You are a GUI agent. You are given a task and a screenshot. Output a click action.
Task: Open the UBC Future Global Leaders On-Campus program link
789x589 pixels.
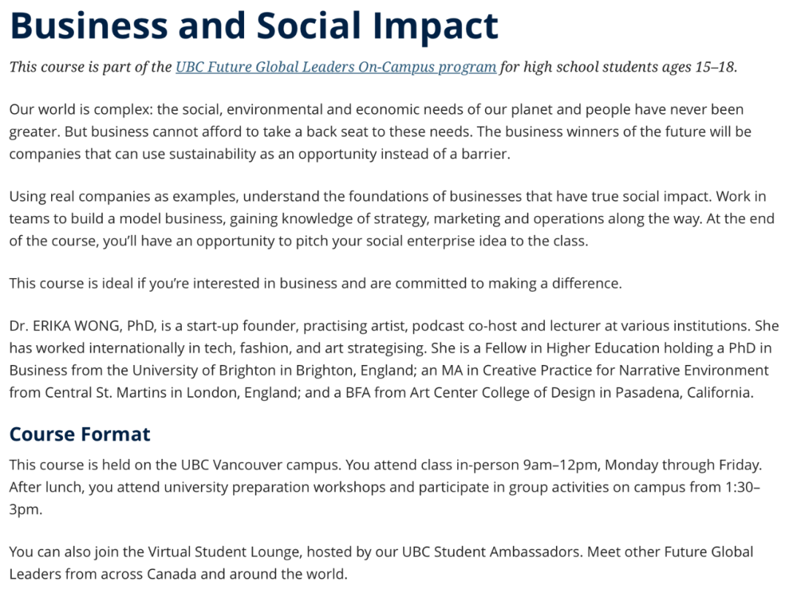point(335,67)
